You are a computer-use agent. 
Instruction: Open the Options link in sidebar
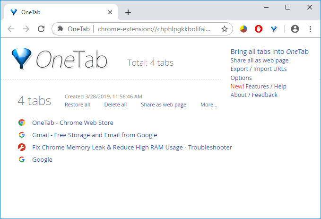(241, 78)
